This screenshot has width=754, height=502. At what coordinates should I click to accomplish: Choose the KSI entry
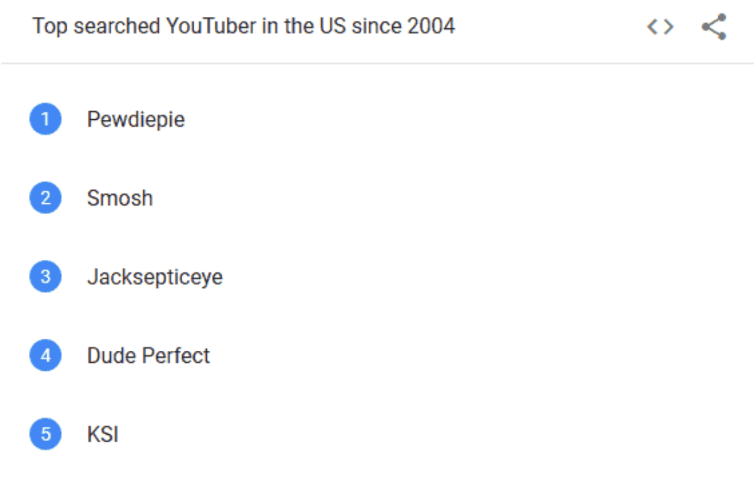[102, 434]
